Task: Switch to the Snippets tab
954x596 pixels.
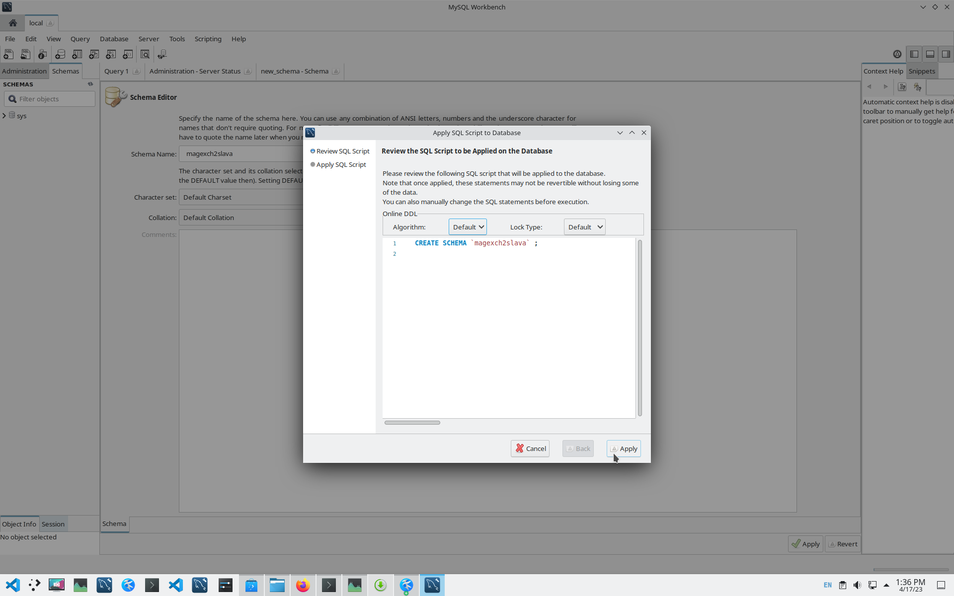Action: coord(922,71)
